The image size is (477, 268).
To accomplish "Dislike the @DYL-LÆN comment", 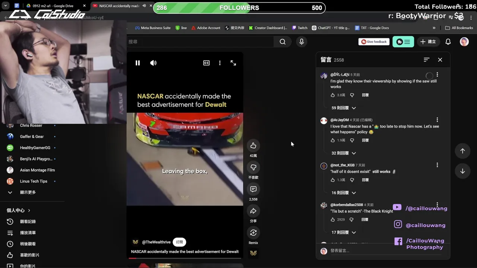I will (x=352, y=95).
